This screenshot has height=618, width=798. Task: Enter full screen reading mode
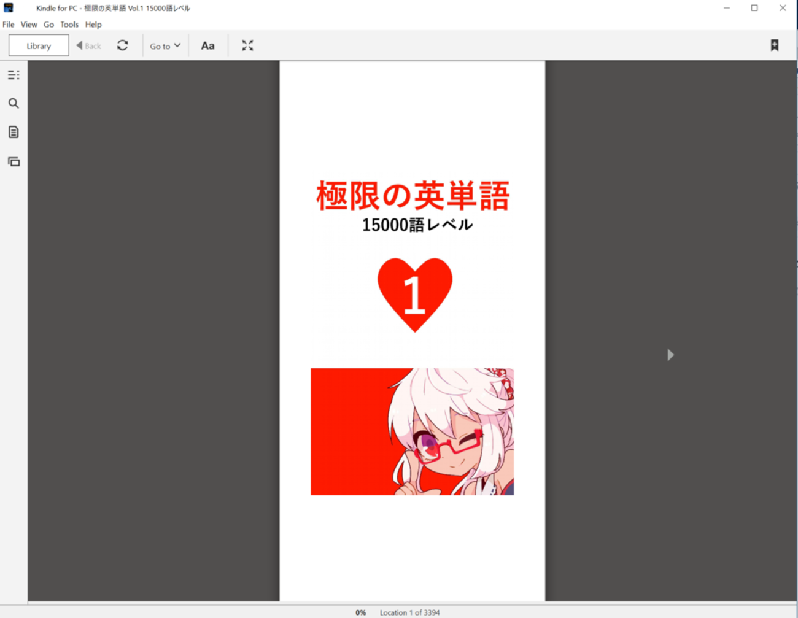247,45
